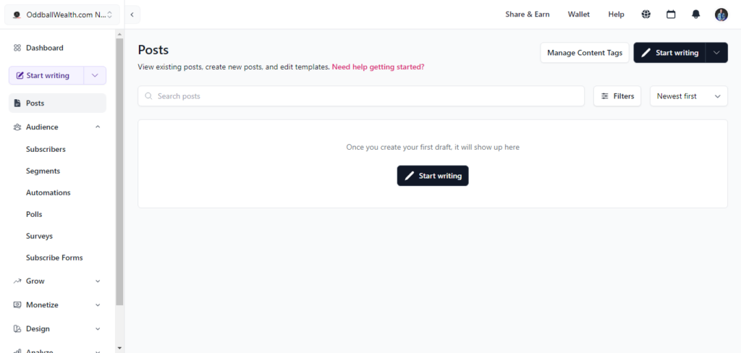This screenshot has height=353, width=741.
Task: Open the publication switcher dropdown
Action: pos(62,14)
